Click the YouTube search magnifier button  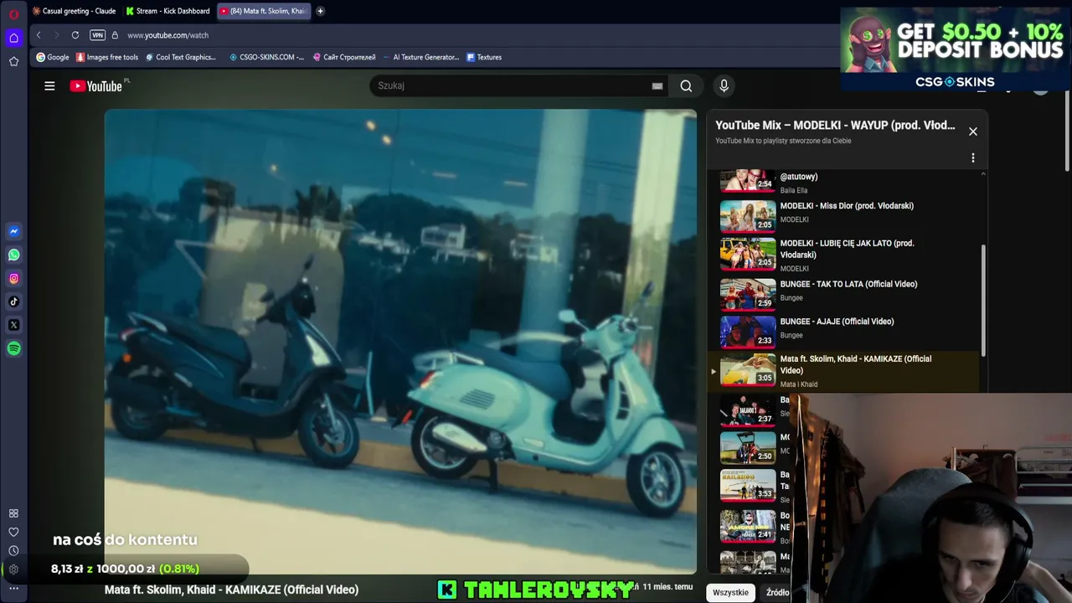686,85
